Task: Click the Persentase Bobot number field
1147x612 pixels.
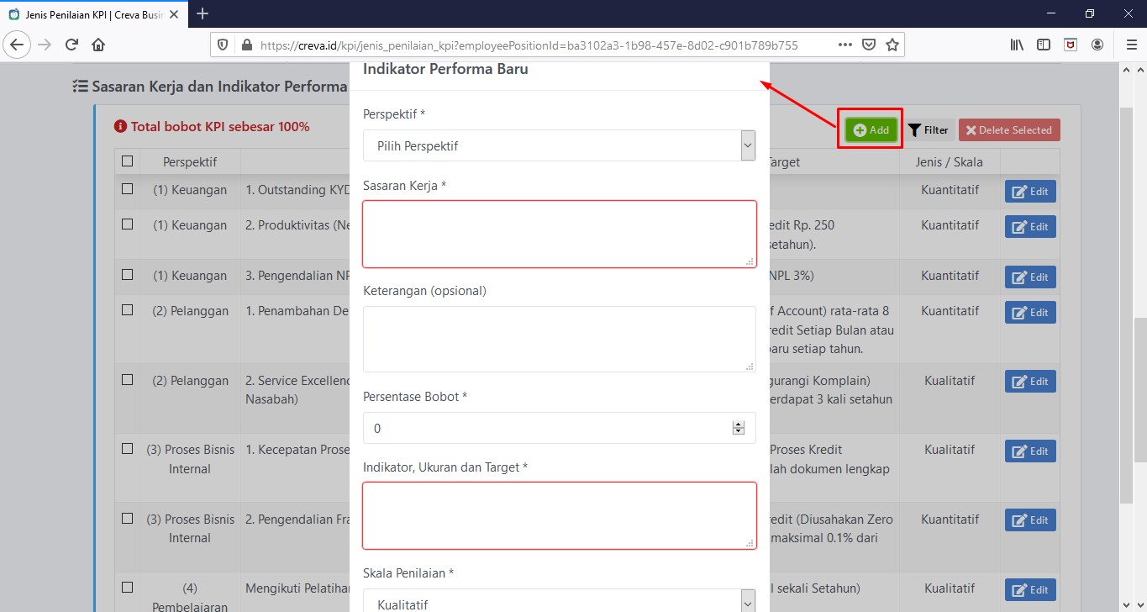Action: point(560,428)
